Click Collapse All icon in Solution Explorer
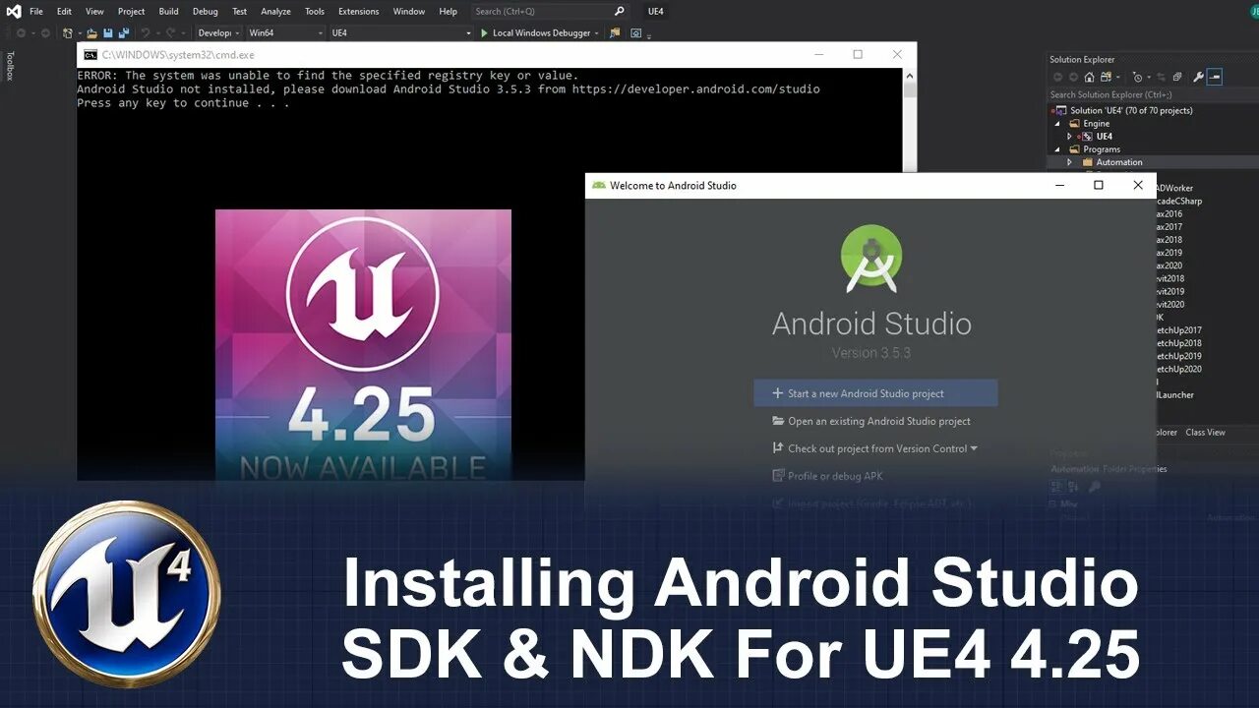 pyautogui.click(x=1177, y=77)
